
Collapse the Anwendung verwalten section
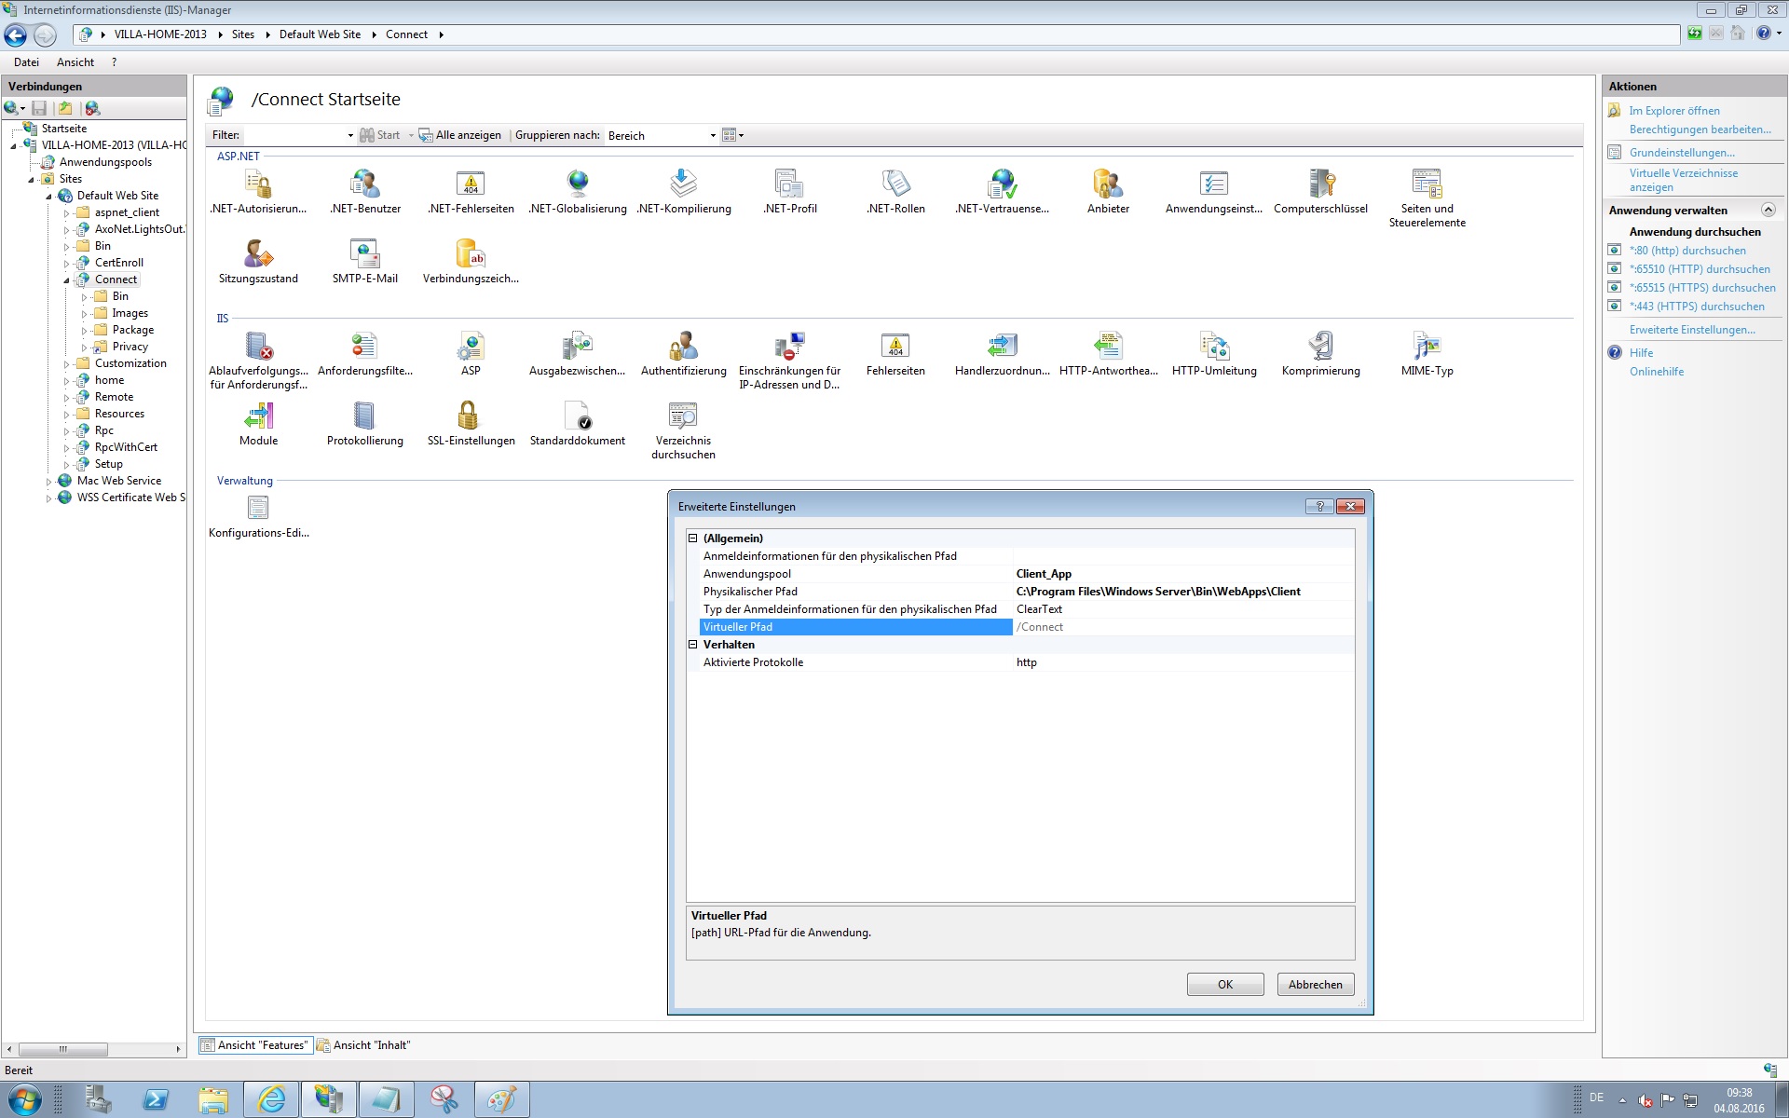point(1768,211)
